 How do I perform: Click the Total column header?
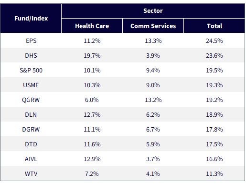(x=214, y=26)
